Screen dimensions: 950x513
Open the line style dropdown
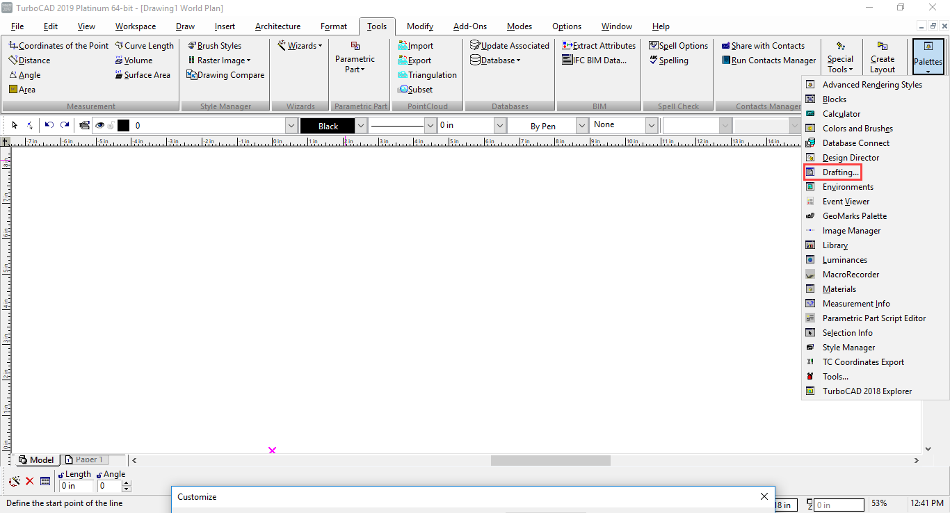coord(430,126)
